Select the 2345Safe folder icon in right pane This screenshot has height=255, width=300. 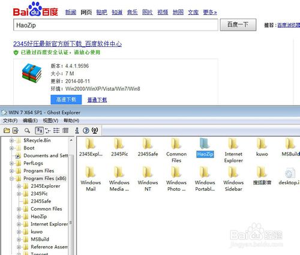tap(148, 143)
